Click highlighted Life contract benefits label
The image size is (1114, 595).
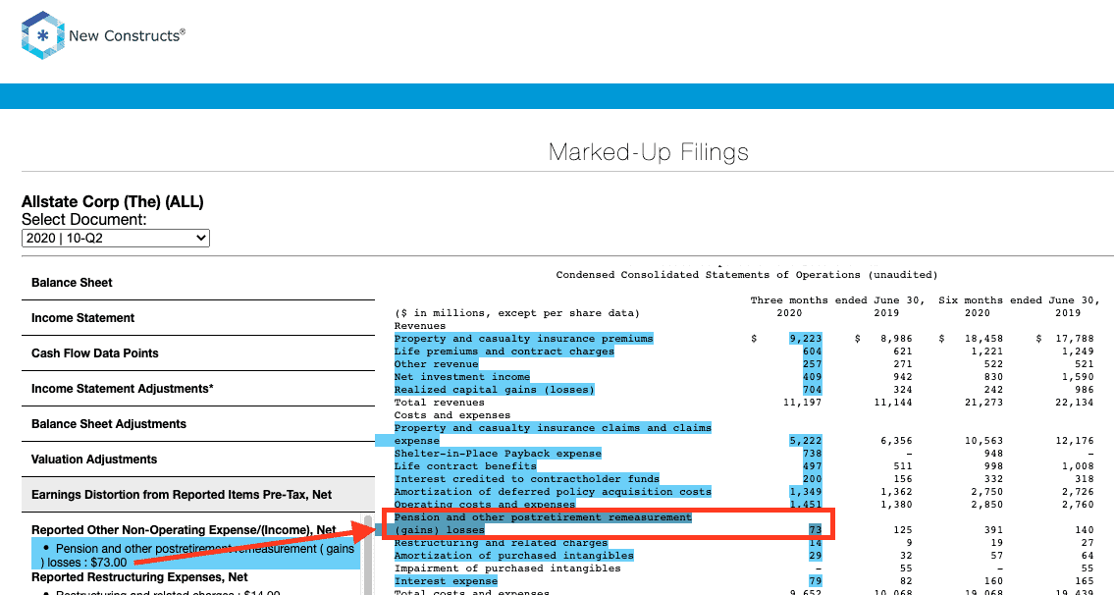click(465, 466)
